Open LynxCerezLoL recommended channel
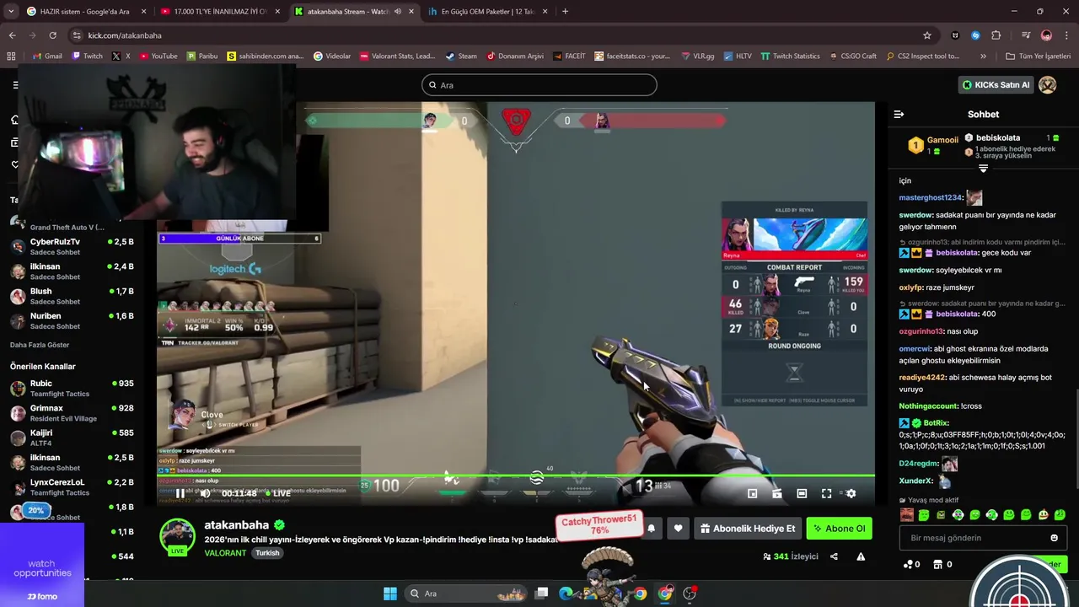 pyautogui.click(x=72, y=486)
